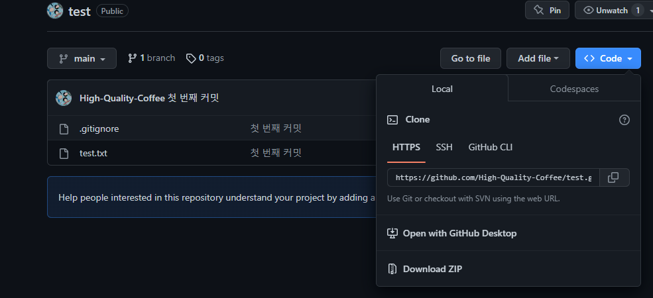Open commit message link in test.txt row
The width and height of the screenshot is (653, 298).
click(276, 153)
